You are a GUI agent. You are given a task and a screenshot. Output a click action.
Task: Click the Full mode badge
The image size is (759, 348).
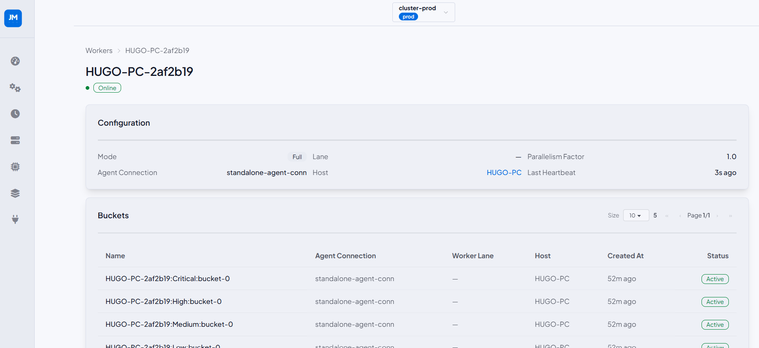297,157
